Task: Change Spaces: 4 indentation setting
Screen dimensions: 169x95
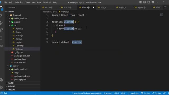Action: [107, 93]
